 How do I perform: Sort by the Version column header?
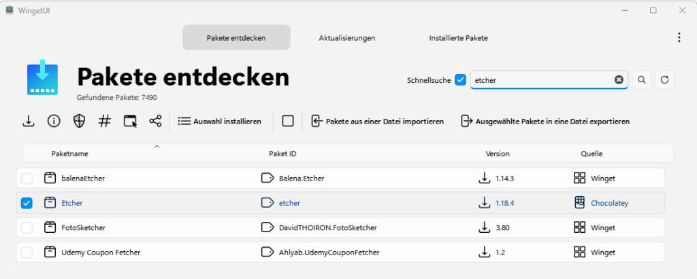click(x=498, y=153)
